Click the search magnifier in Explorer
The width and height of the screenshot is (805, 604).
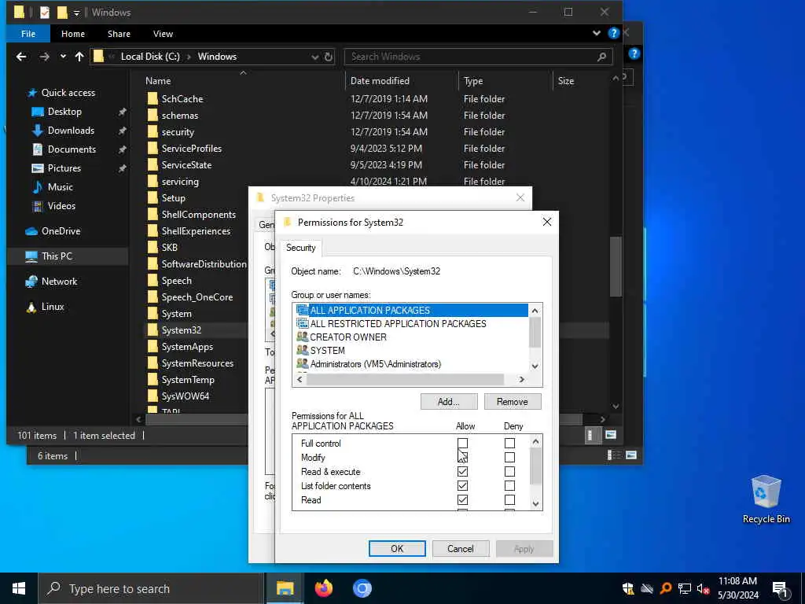click(x=601, y=57)
